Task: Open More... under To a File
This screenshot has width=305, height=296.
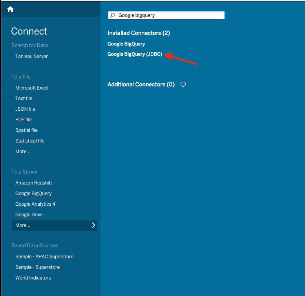Action: tap(23, 152)
